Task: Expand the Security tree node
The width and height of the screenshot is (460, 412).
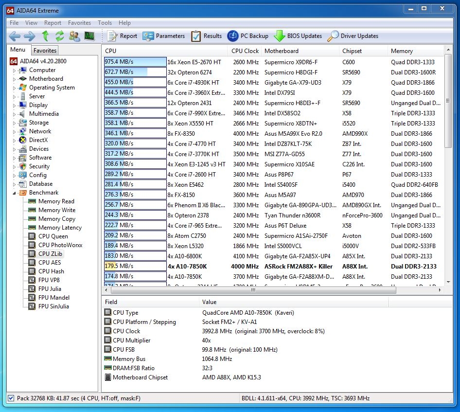Action: click(x=14, y=167)
